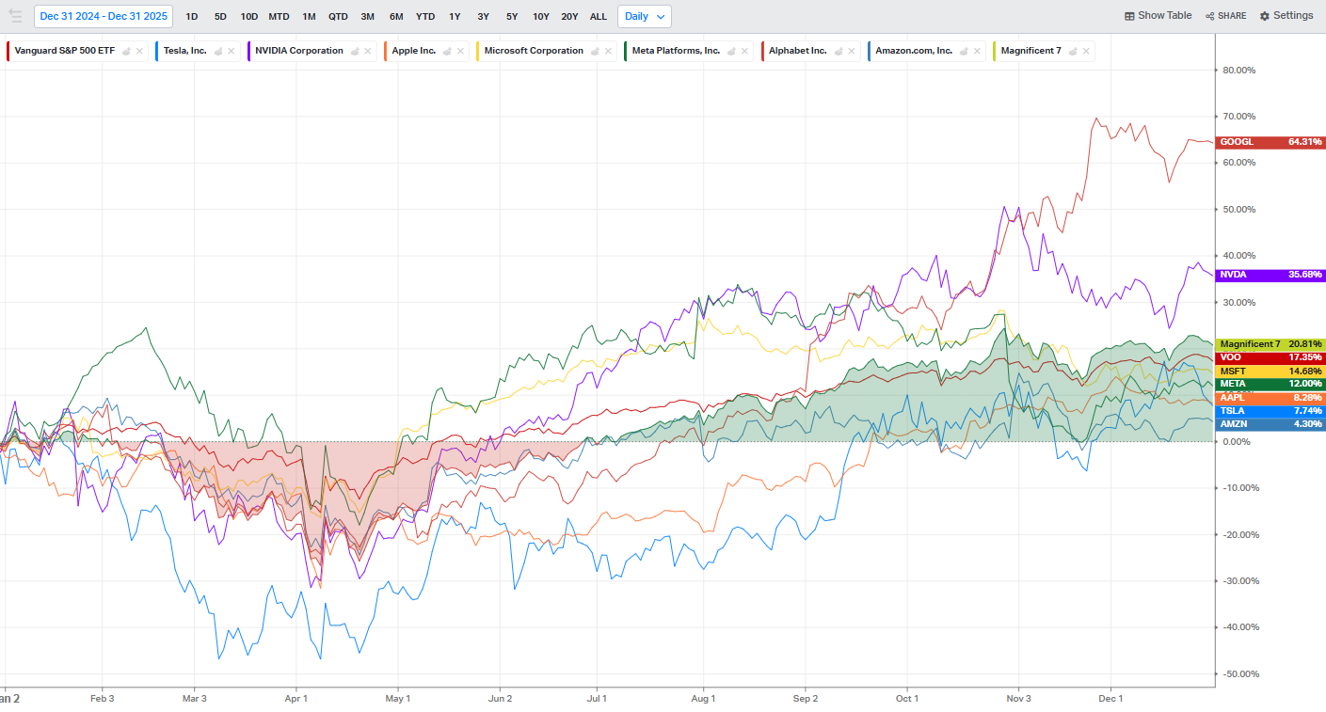The width and height of the screenshot is (1326, 712).
Task: Click the red GOOGL 64.31% axis label
Action: point(1270,142)
